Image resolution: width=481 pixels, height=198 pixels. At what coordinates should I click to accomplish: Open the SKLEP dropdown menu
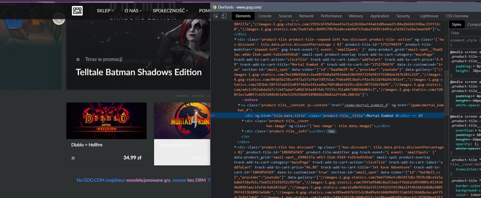(105, 11)
